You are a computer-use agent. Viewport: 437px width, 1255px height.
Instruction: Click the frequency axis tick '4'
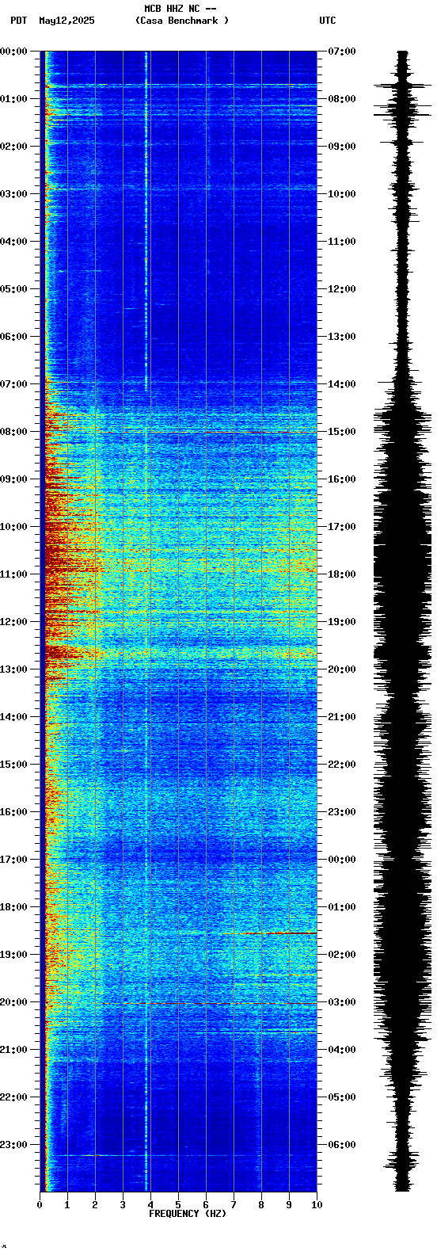tap(150, 1205)
